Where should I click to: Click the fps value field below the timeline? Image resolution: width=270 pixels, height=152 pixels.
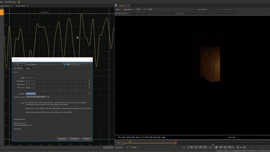(x=119, y=147)
